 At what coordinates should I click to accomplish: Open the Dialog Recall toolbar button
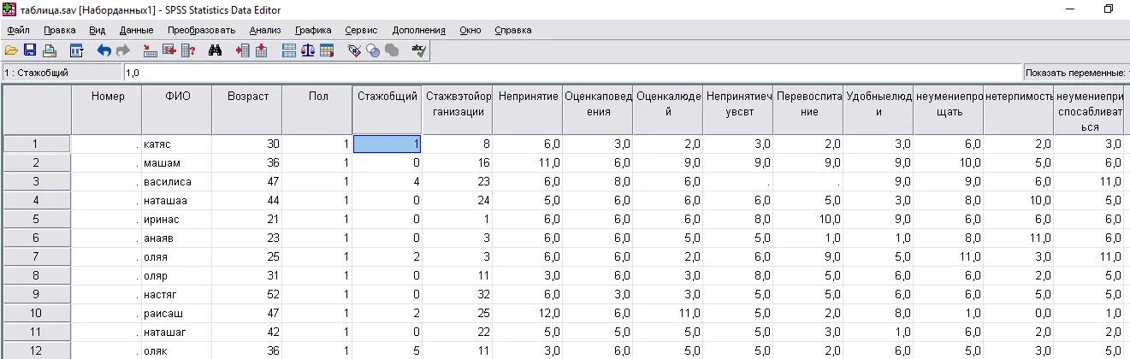pos(76,50)
